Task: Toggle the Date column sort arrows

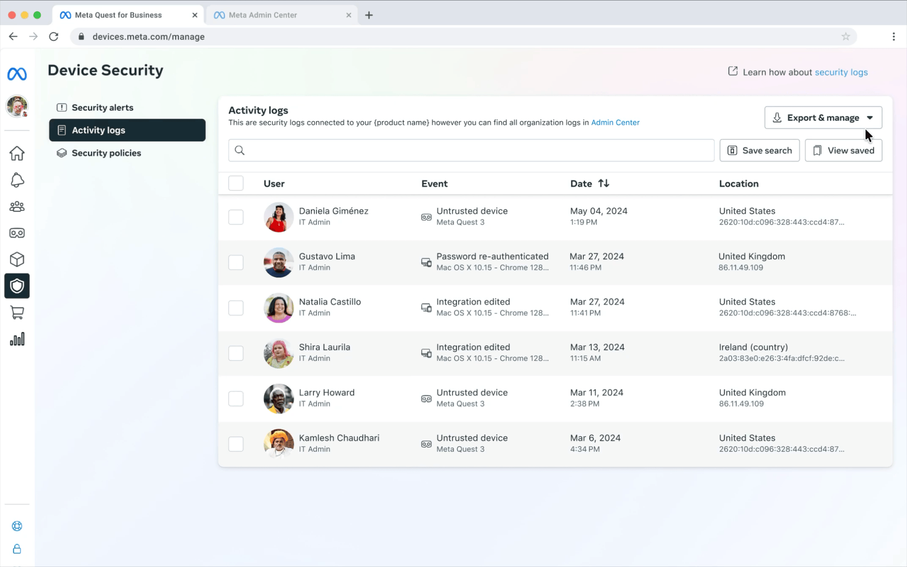Action: coord(603,183)
